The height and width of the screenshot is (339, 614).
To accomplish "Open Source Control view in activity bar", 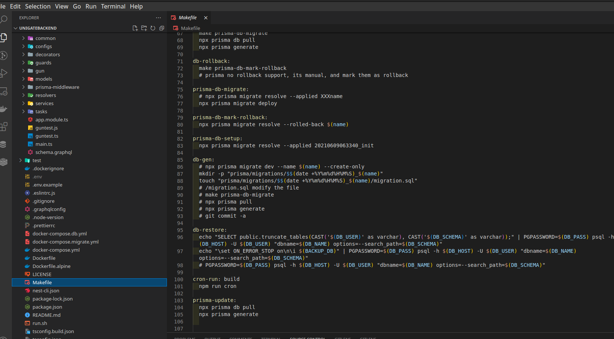I will [4, 56].
